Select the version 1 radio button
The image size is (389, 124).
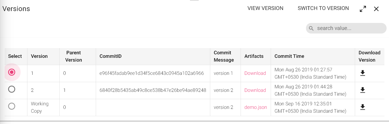12,72
